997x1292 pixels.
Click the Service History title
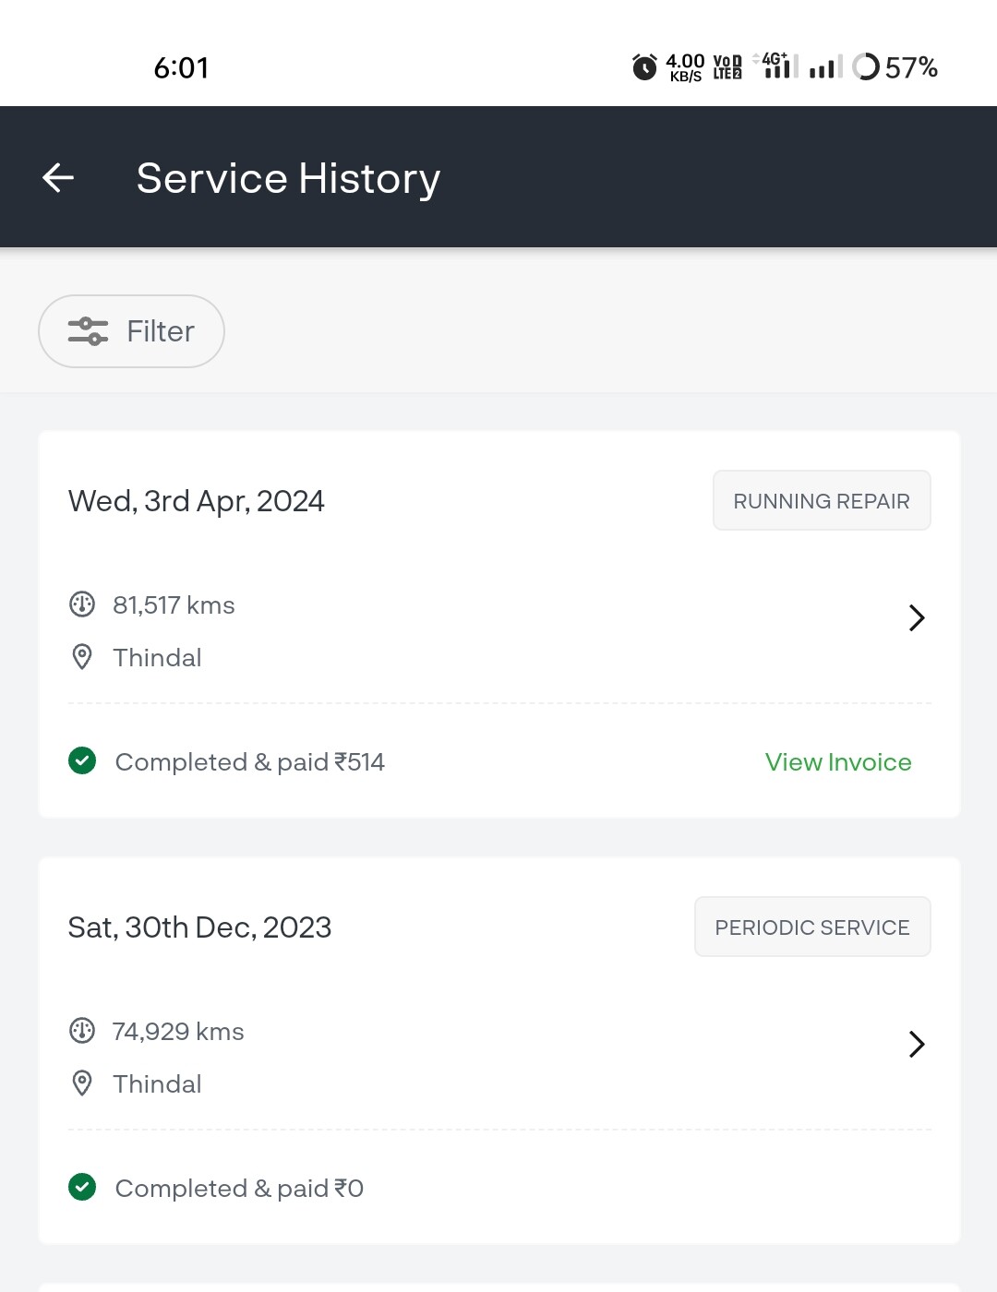point(288,179)
